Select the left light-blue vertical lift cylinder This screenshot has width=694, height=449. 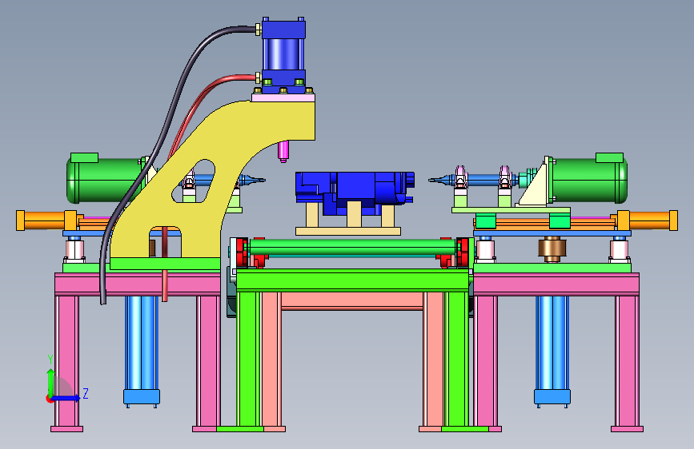coord(141,349)
